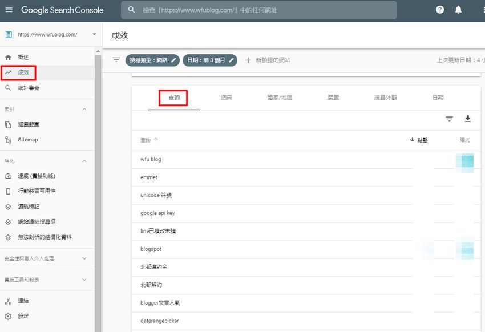Viewport: 485px width, 332px height.
Task: Select the daterangepicker query row
Action: (x=306, y=321)
